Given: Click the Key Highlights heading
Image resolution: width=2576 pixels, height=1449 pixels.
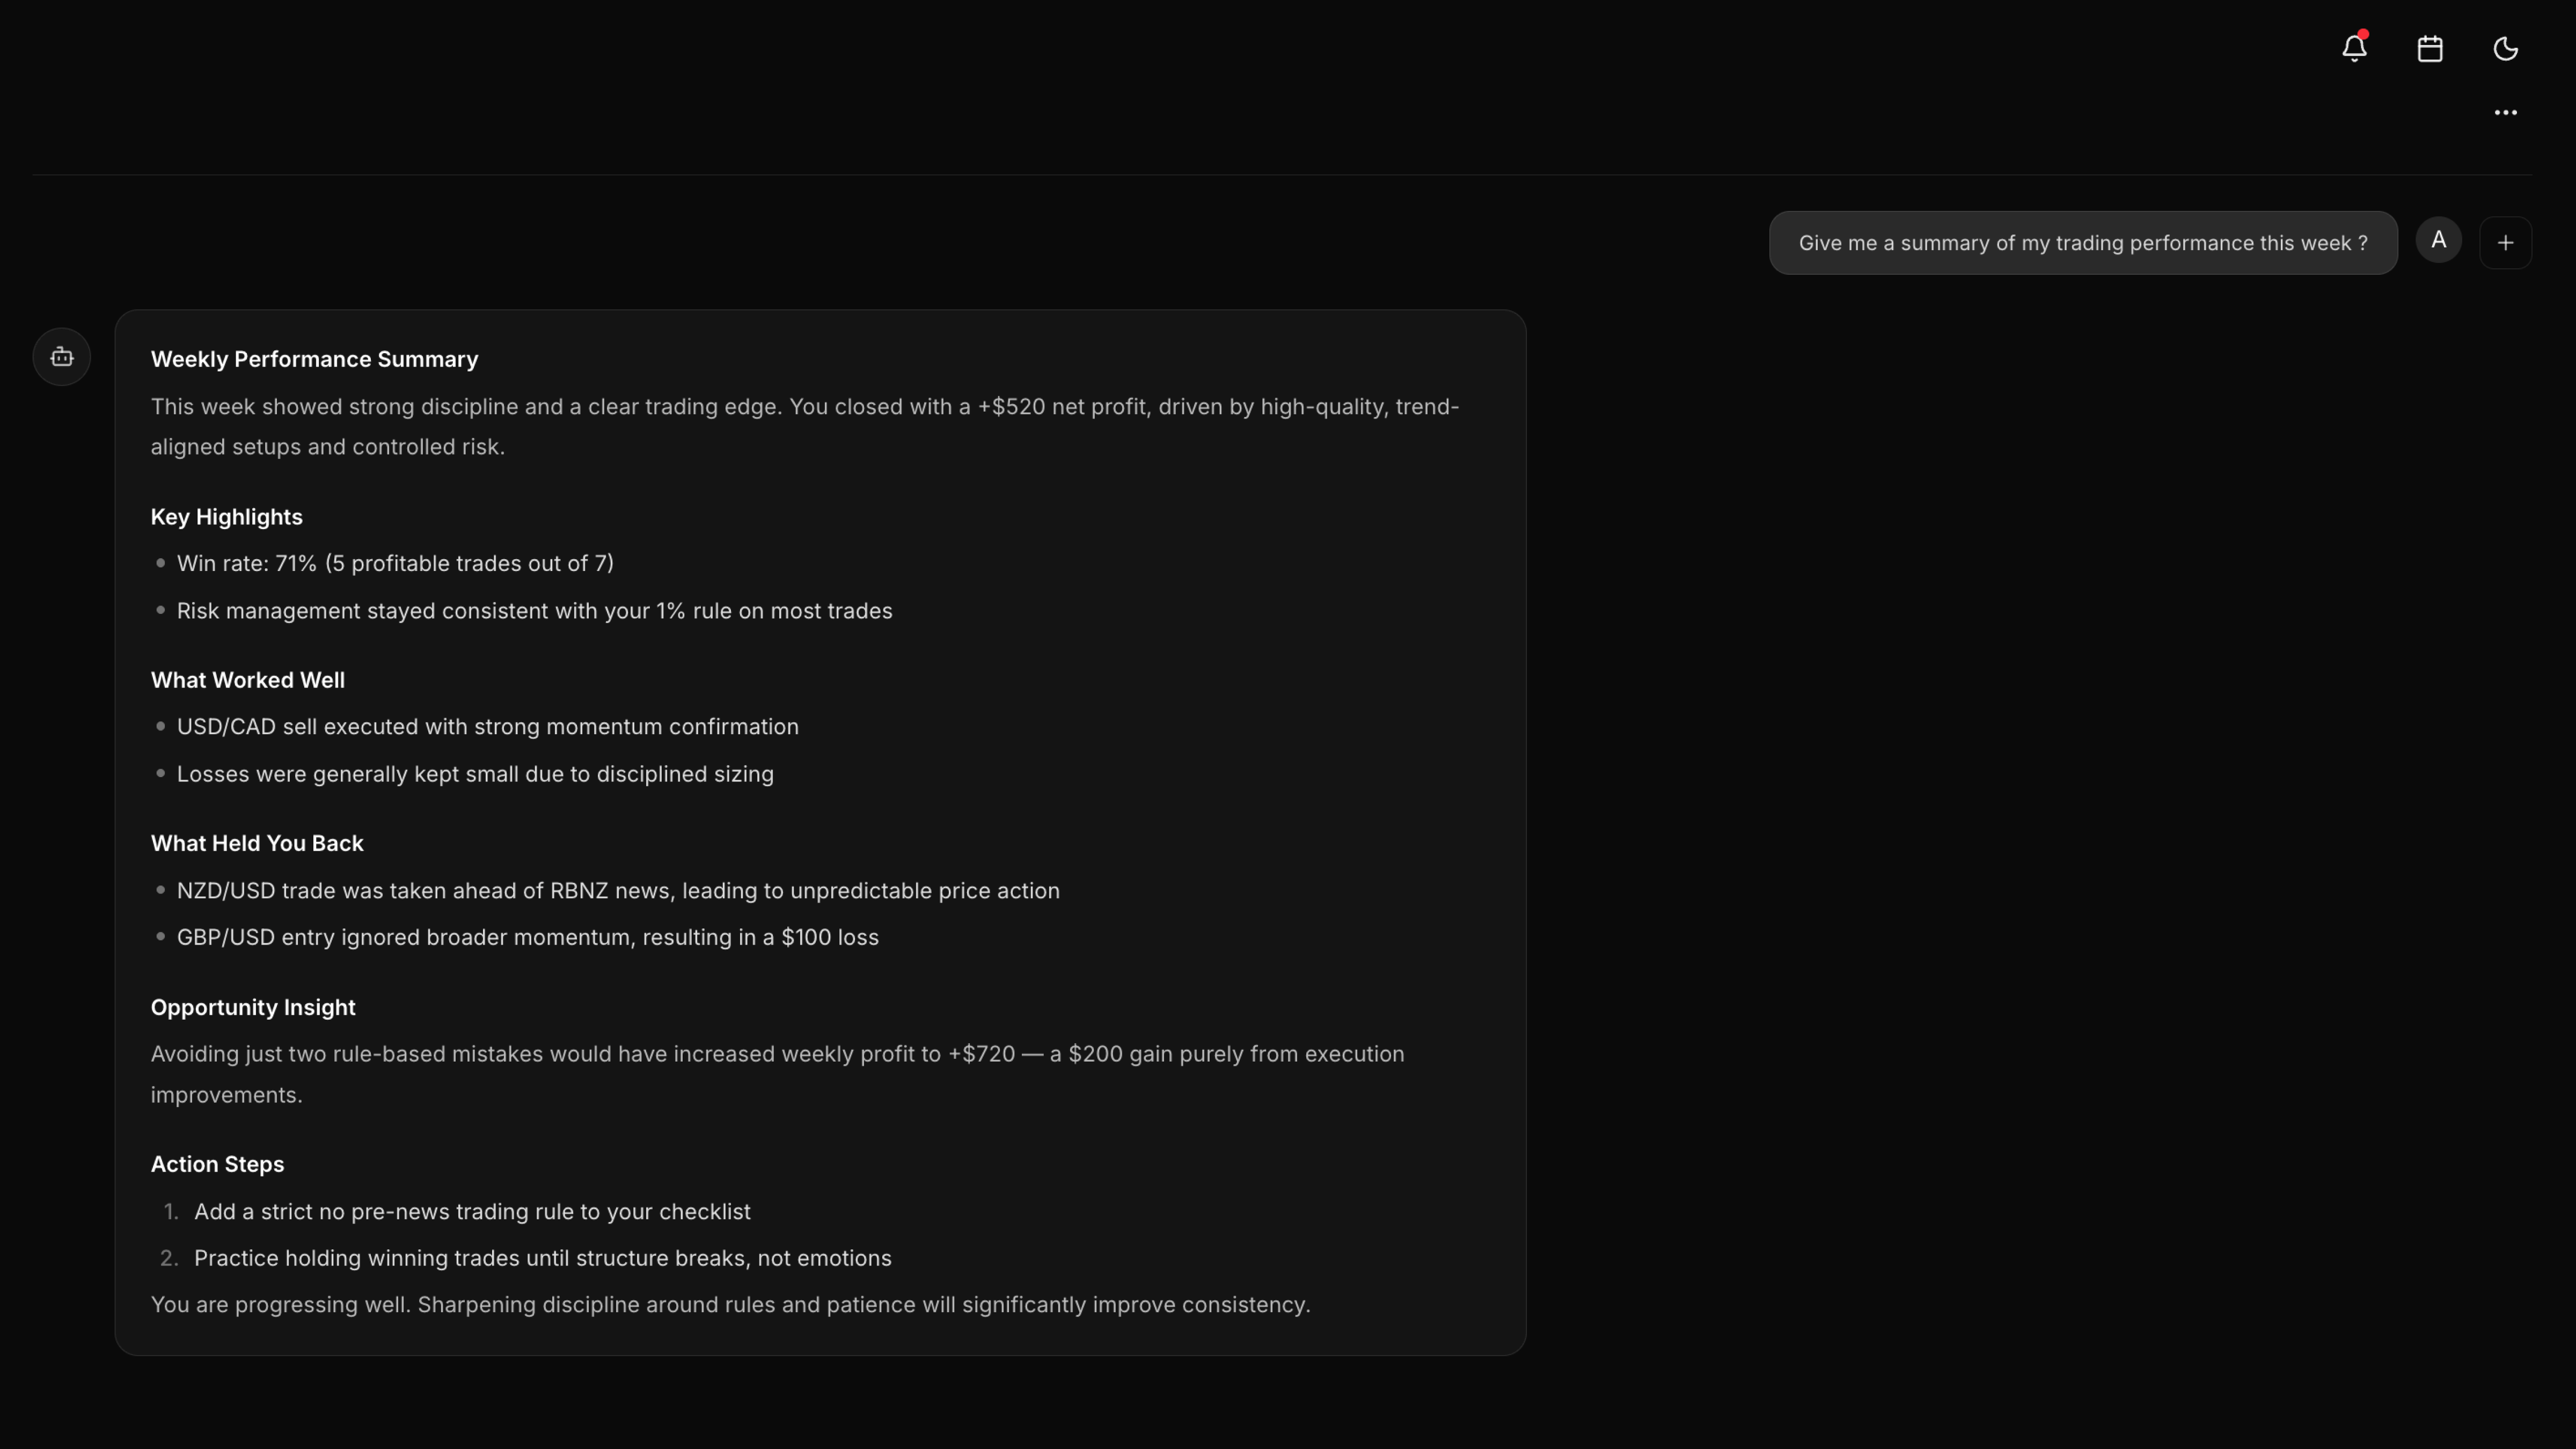Looking at the screenshot, I should point(226,517).
